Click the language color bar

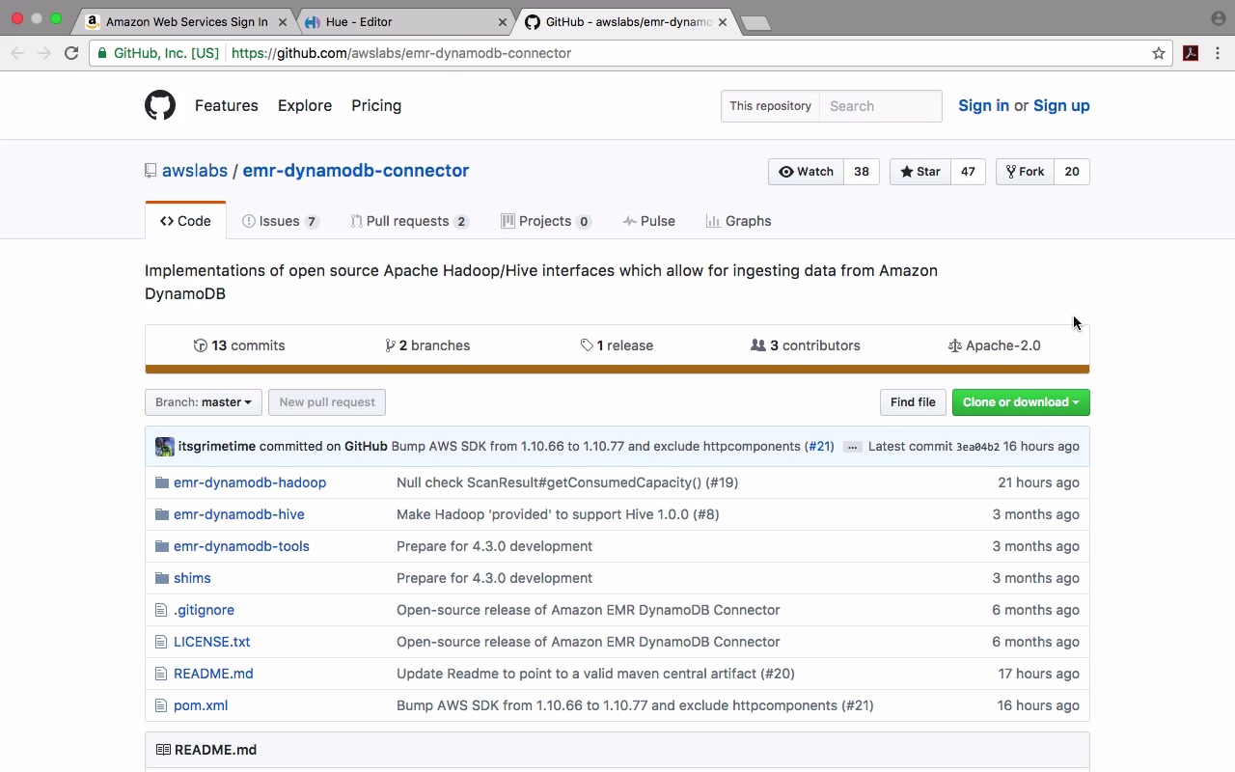click(x=617, y=370)
